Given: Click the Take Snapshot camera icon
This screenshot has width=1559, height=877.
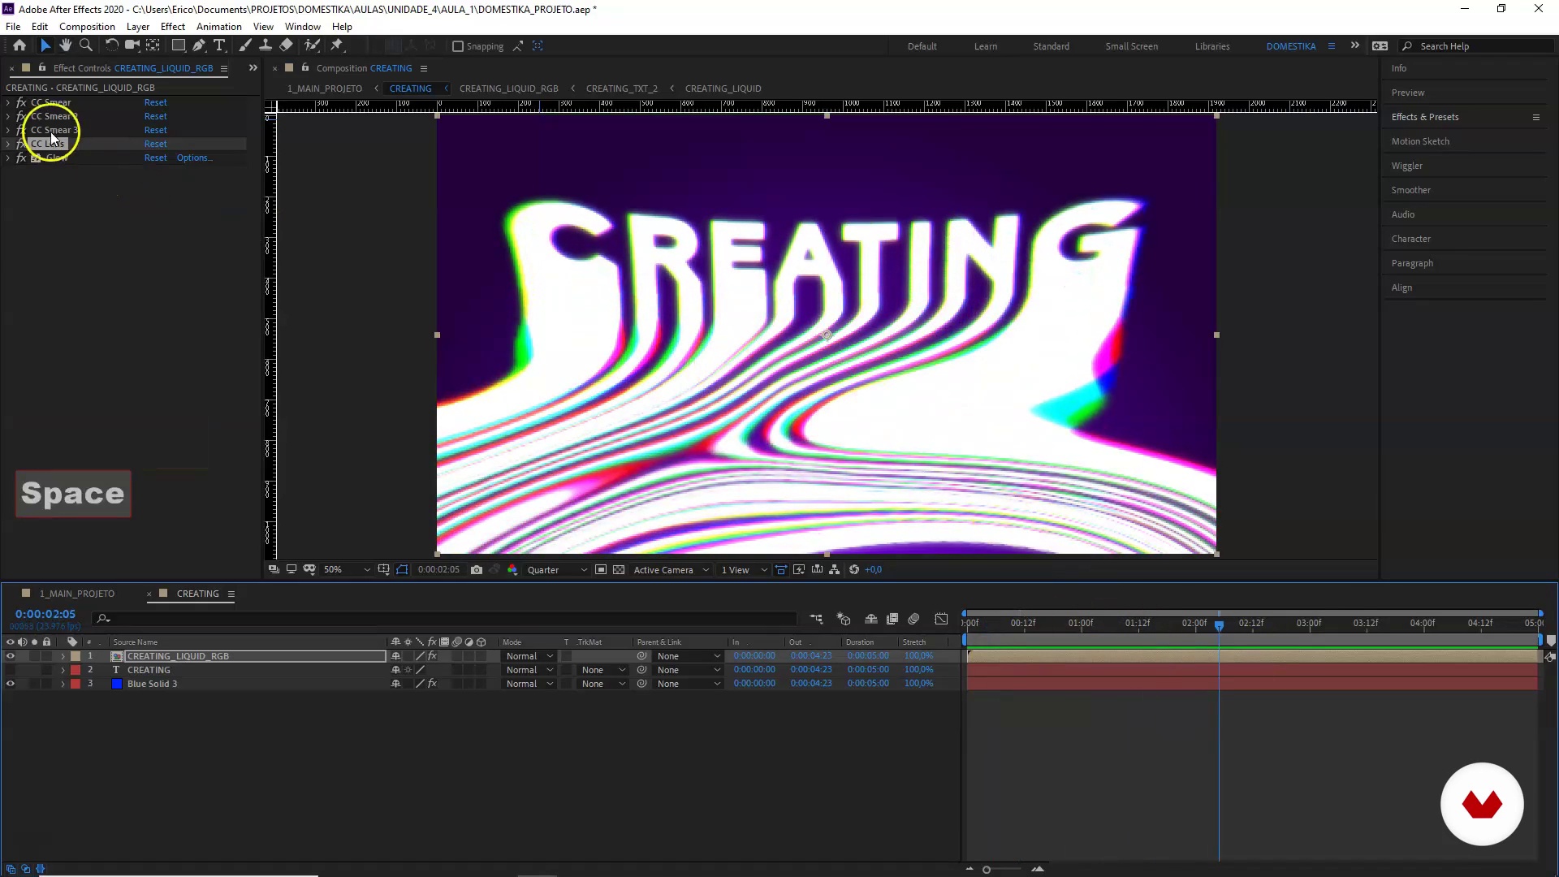Looking at the screenshot, I should [477, 570].
